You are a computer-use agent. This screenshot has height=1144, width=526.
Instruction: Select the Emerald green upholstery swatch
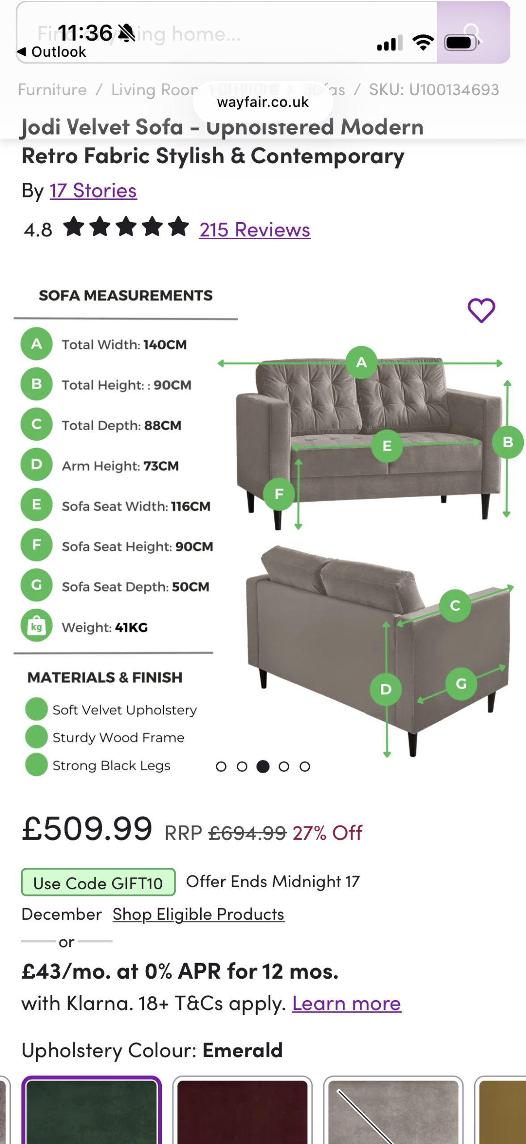[92, 1110]
